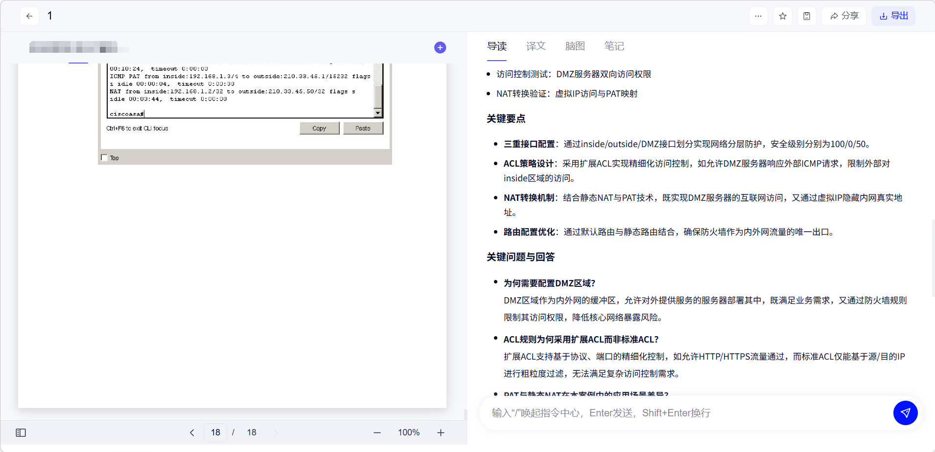Open the 脑图 tab
The image size is (935, 452).
click(575, 46)
